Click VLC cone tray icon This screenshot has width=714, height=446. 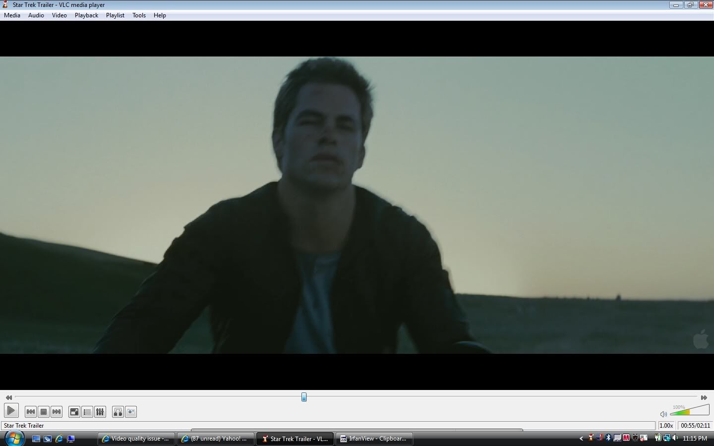(591, 438)
